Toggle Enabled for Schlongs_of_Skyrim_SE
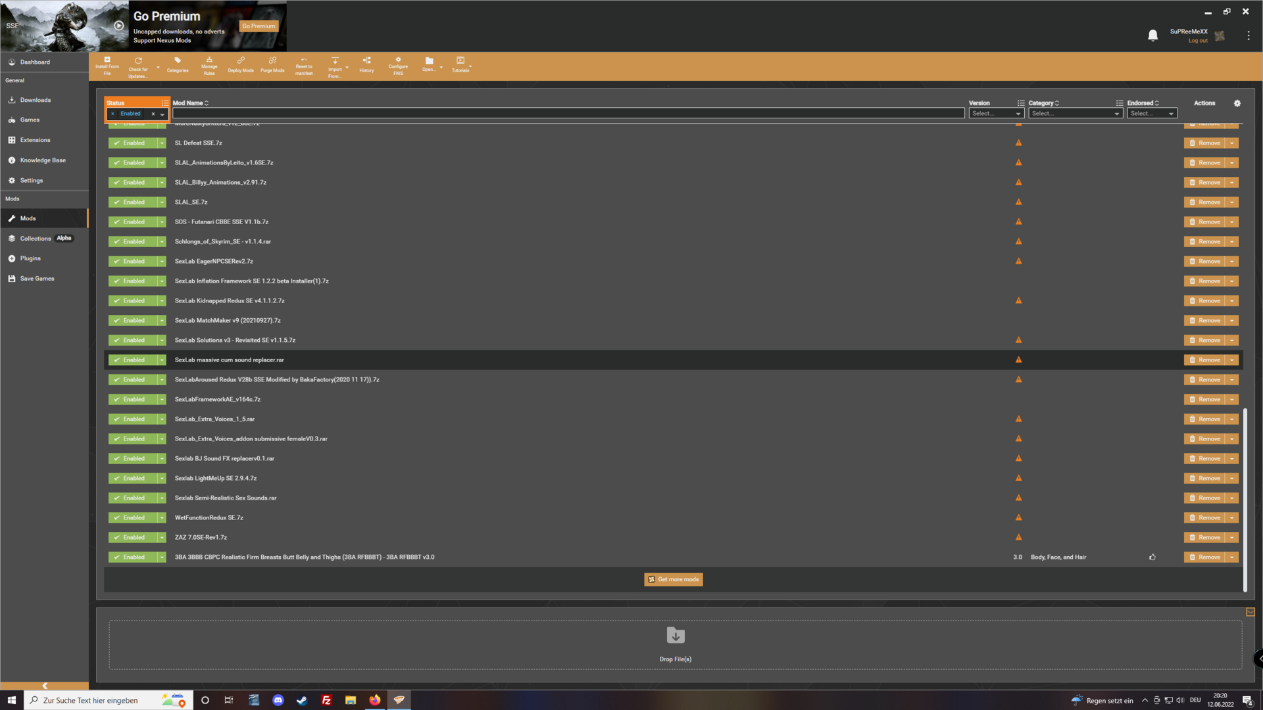 click(x=133, y=241)
